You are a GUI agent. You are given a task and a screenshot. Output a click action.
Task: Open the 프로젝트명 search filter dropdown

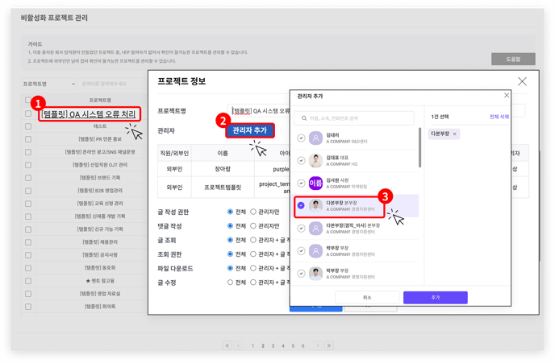pyautogui.click(x=49, y=84)
